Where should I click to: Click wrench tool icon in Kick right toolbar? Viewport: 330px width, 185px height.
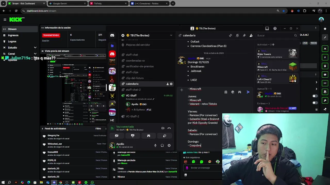click(x=325, y=100)
